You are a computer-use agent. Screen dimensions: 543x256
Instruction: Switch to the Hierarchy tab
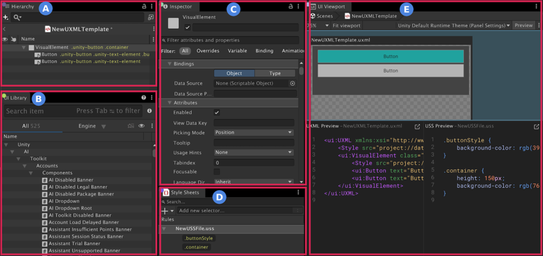19,6
